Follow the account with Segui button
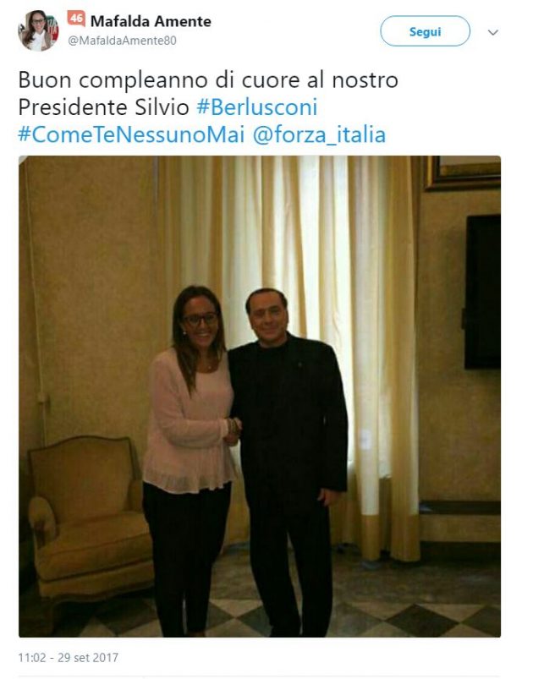The image size is (533, 679). pos(425,31)
